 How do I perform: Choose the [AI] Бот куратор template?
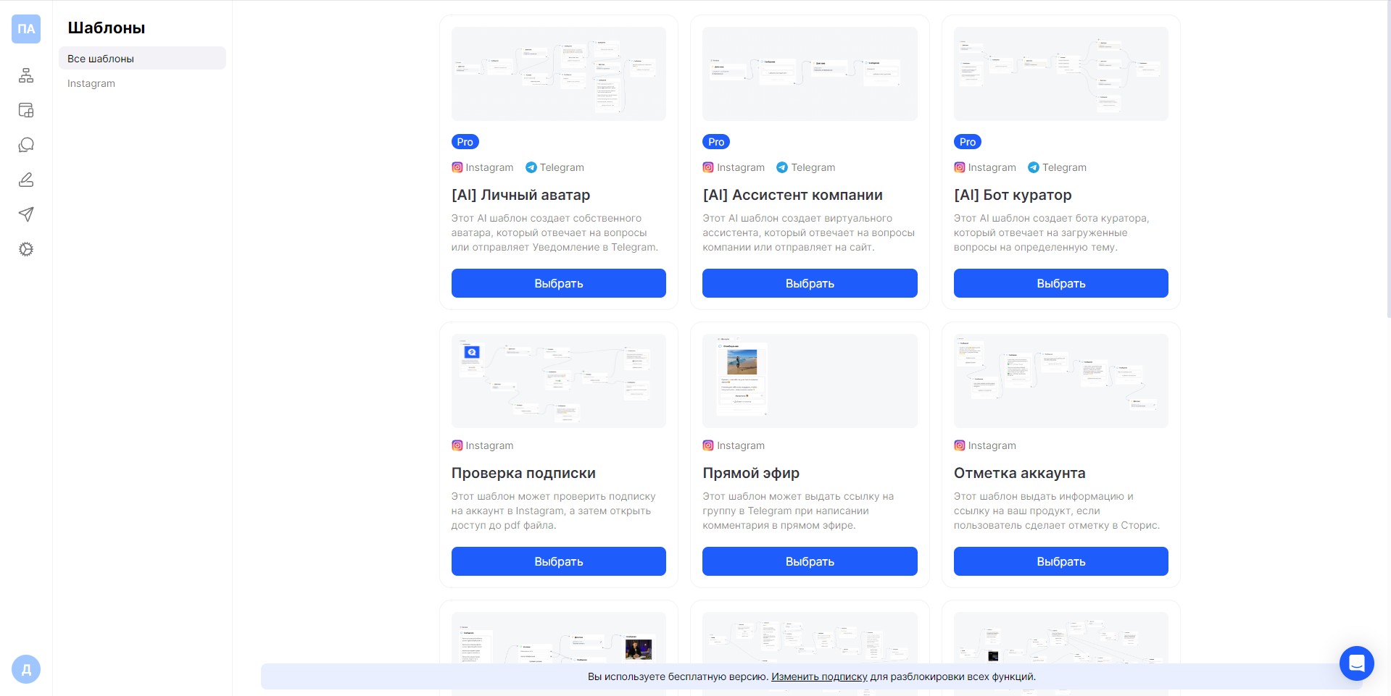tap(1060, 283)
